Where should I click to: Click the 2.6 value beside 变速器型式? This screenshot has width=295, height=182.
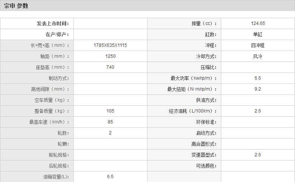coord(258,155)
